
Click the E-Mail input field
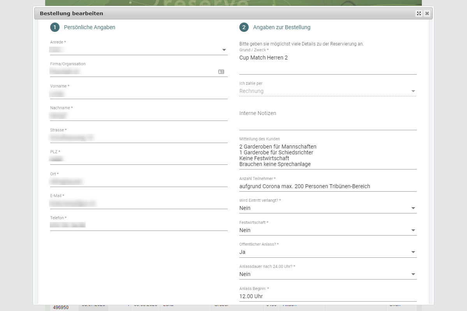point(139,204)
